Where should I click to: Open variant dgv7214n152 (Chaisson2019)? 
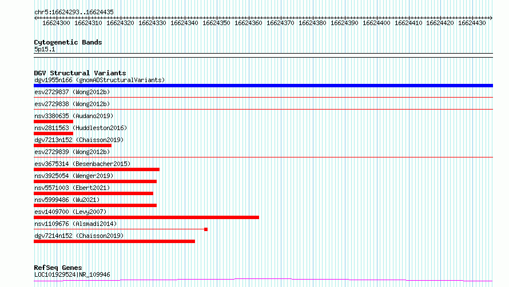[x=79, y=236]
